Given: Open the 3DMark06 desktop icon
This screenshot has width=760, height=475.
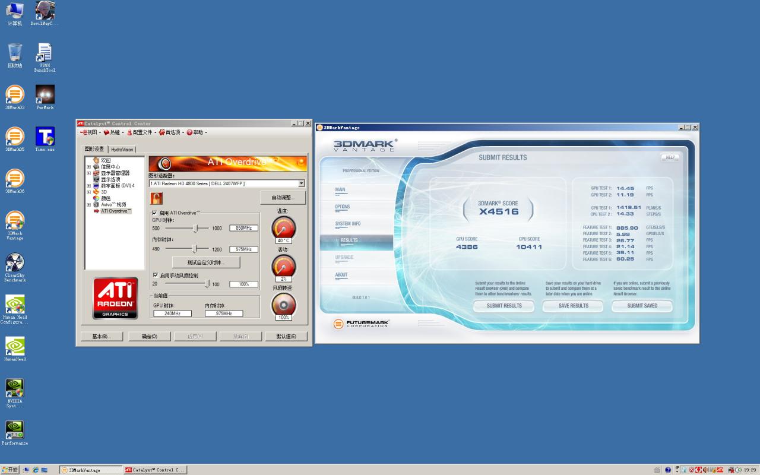Looking at the screenshot, I should pyautogui.click(x=15, y=181).
